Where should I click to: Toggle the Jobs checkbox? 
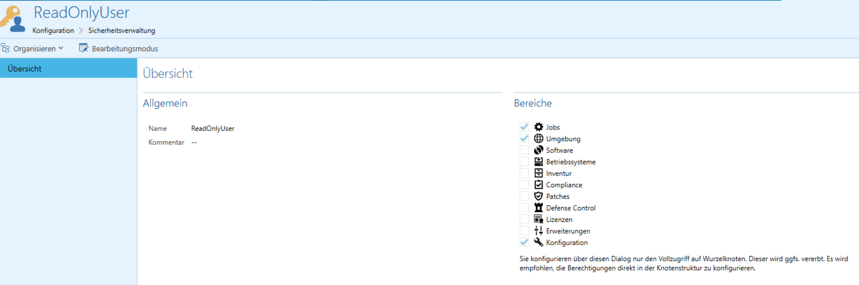coord(524,127)
